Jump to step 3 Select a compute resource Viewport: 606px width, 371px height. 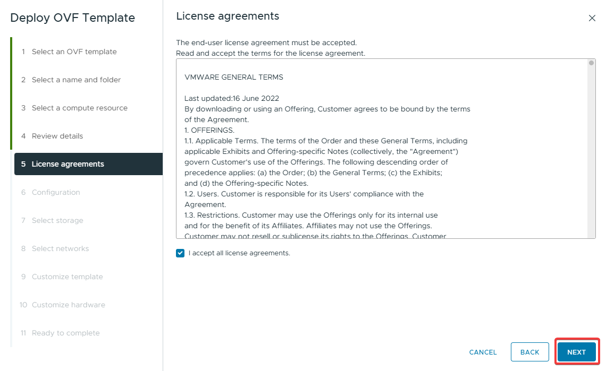coord(79,108)
